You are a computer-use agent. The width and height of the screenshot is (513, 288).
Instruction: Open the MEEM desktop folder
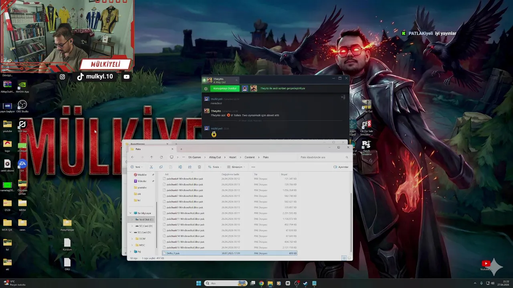tap(22, 205)
